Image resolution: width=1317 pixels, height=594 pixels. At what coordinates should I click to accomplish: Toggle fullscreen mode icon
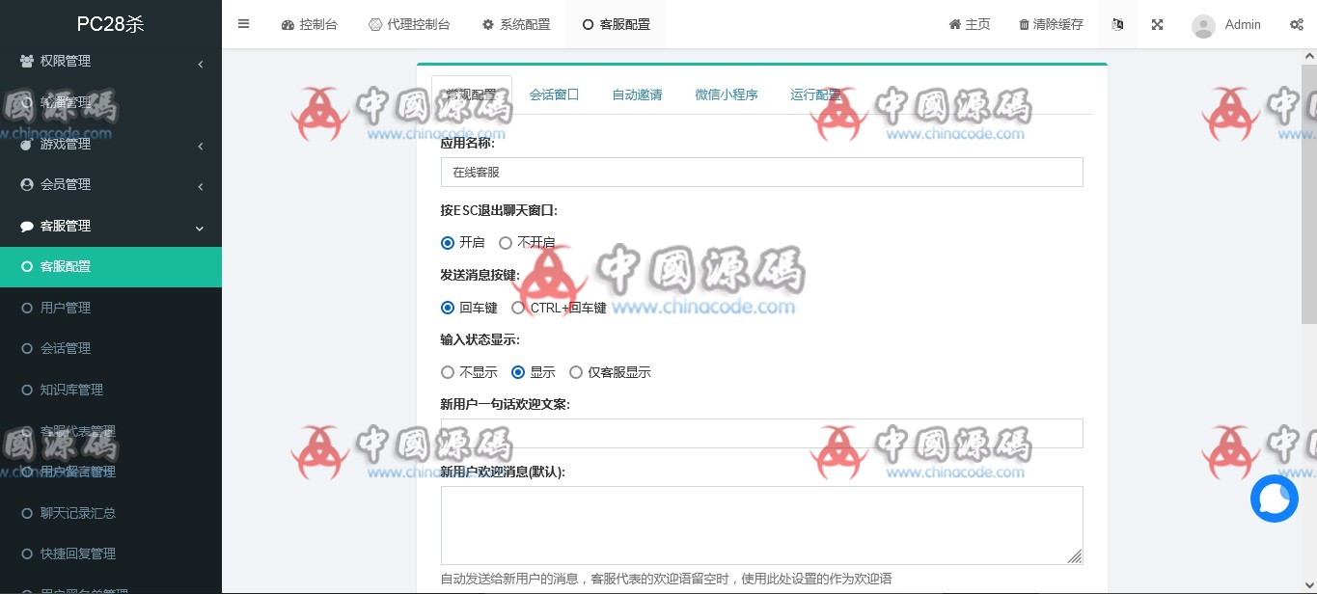click(x=1158, y=24)
